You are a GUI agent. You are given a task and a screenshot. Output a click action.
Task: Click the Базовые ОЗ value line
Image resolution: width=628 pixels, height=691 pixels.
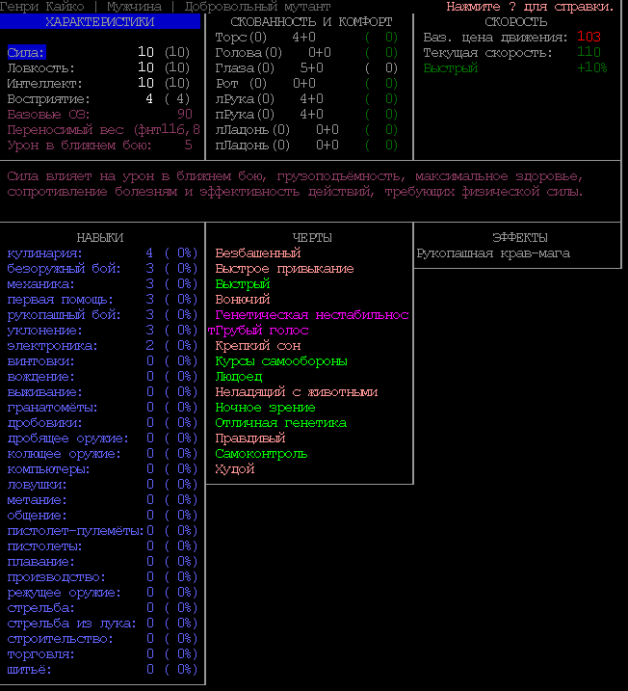[x=100, y=114]
